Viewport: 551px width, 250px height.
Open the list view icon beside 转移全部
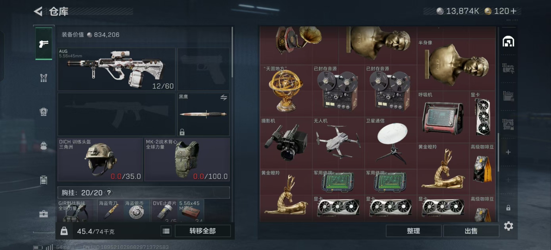point(166,231)
